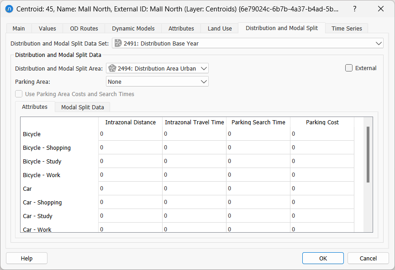Click the Help button
This screenshot has height=270, width=395.
pos(26,258)
